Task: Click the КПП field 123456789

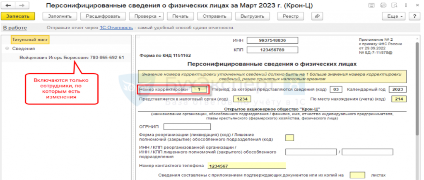Action: click(x=272, y=50)
